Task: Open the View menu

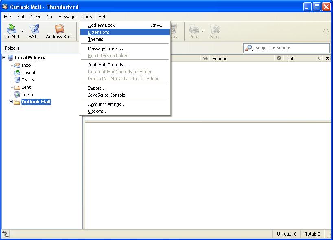Action: point(35,17)
